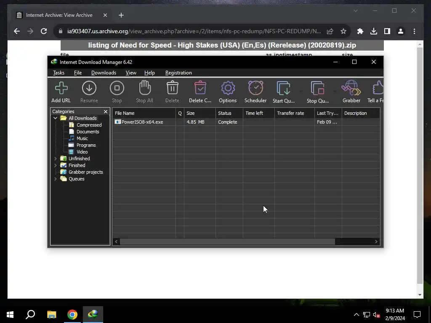Click the Complete status cell

(229, 122)
